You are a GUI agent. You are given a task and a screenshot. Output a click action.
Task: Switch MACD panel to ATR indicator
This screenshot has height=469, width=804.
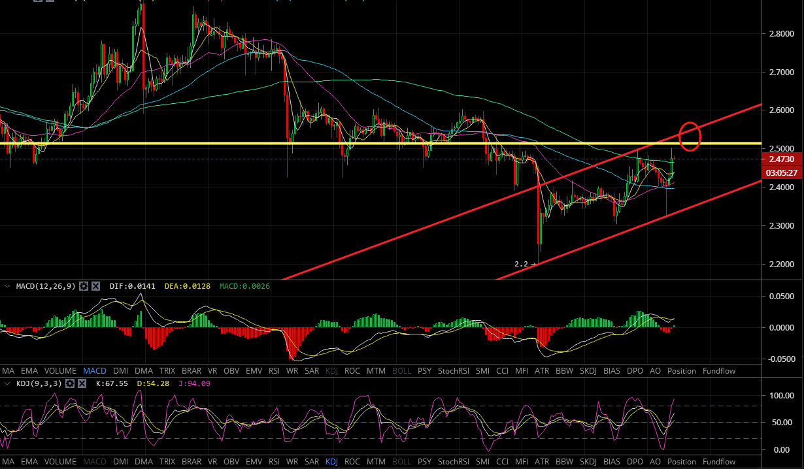[x=543, y=370]
